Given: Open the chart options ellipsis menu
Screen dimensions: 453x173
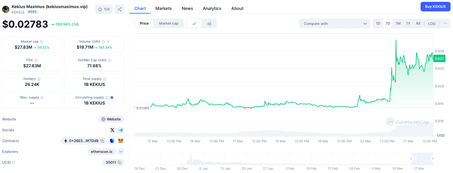Looking at the screenshot, I should [445, 23].
